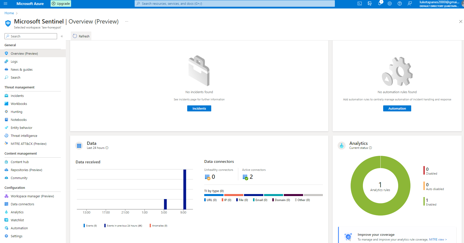This screenshot has height=243, width=464.
Task: Open the notifications bell icon
Action: coord(380,3)
